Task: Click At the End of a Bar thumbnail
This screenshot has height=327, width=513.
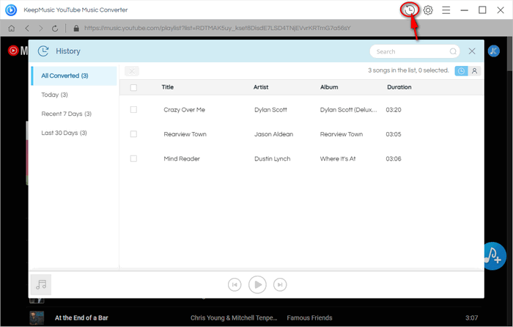Action: (37, 317)
